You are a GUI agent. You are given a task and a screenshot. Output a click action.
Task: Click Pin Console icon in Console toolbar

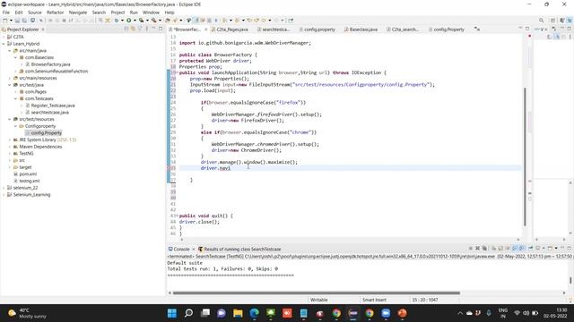click(x=530, y=249)
